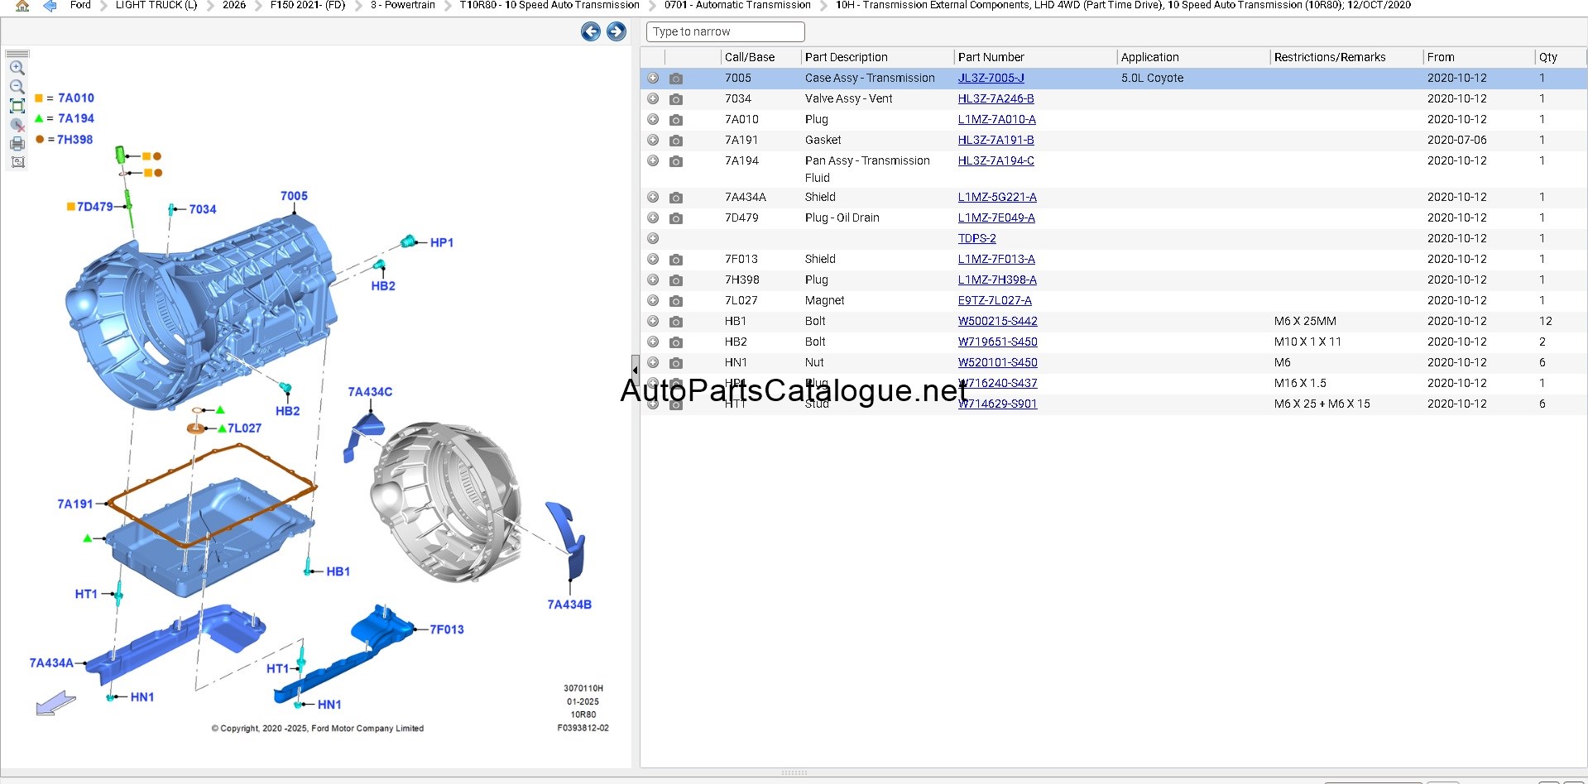
Task: Open part number L1MZ-7A010-A link
Action: point(996,119)
